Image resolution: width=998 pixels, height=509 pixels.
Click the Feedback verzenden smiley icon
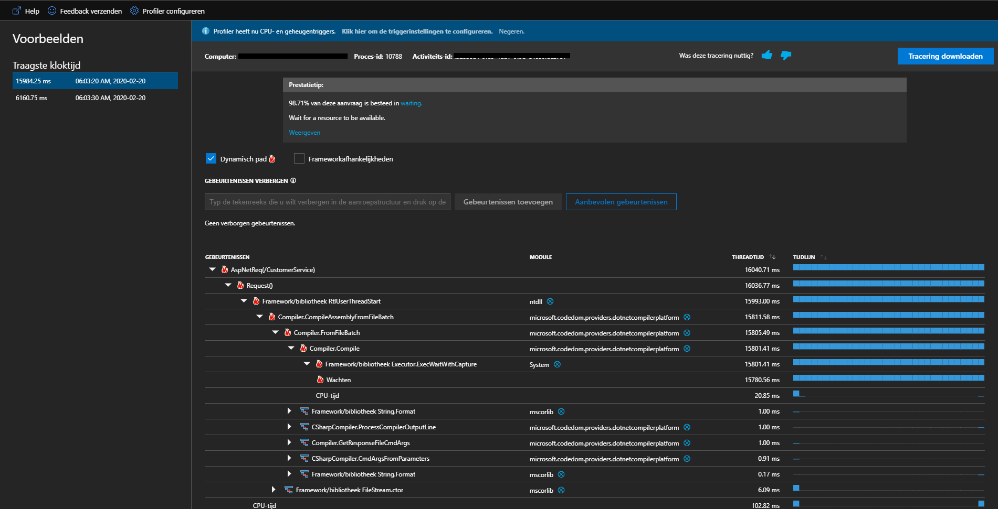click(x=52, y=11)
